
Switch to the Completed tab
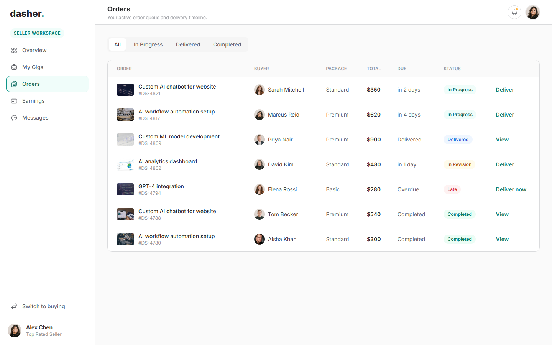coord(227,44)
